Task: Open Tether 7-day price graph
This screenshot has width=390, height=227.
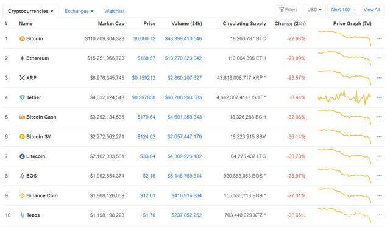Action: (x=344, y=97)
